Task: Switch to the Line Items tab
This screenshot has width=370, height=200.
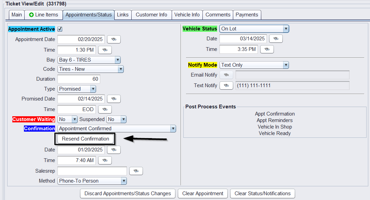Action: click(x=44, y=15)
